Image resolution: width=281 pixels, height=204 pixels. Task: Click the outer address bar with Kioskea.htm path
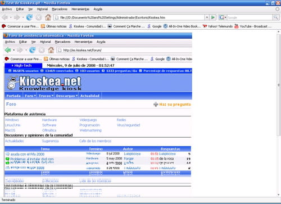coord(129,17)
